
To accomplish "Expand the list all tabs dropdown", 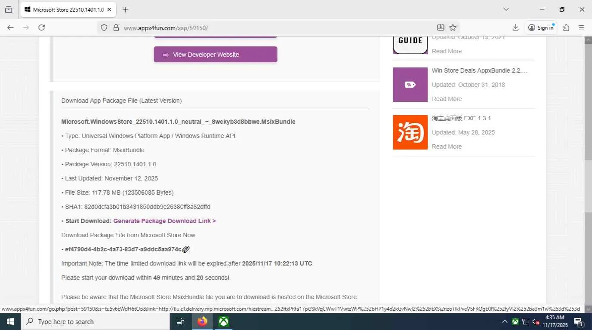I will [506, 9].
